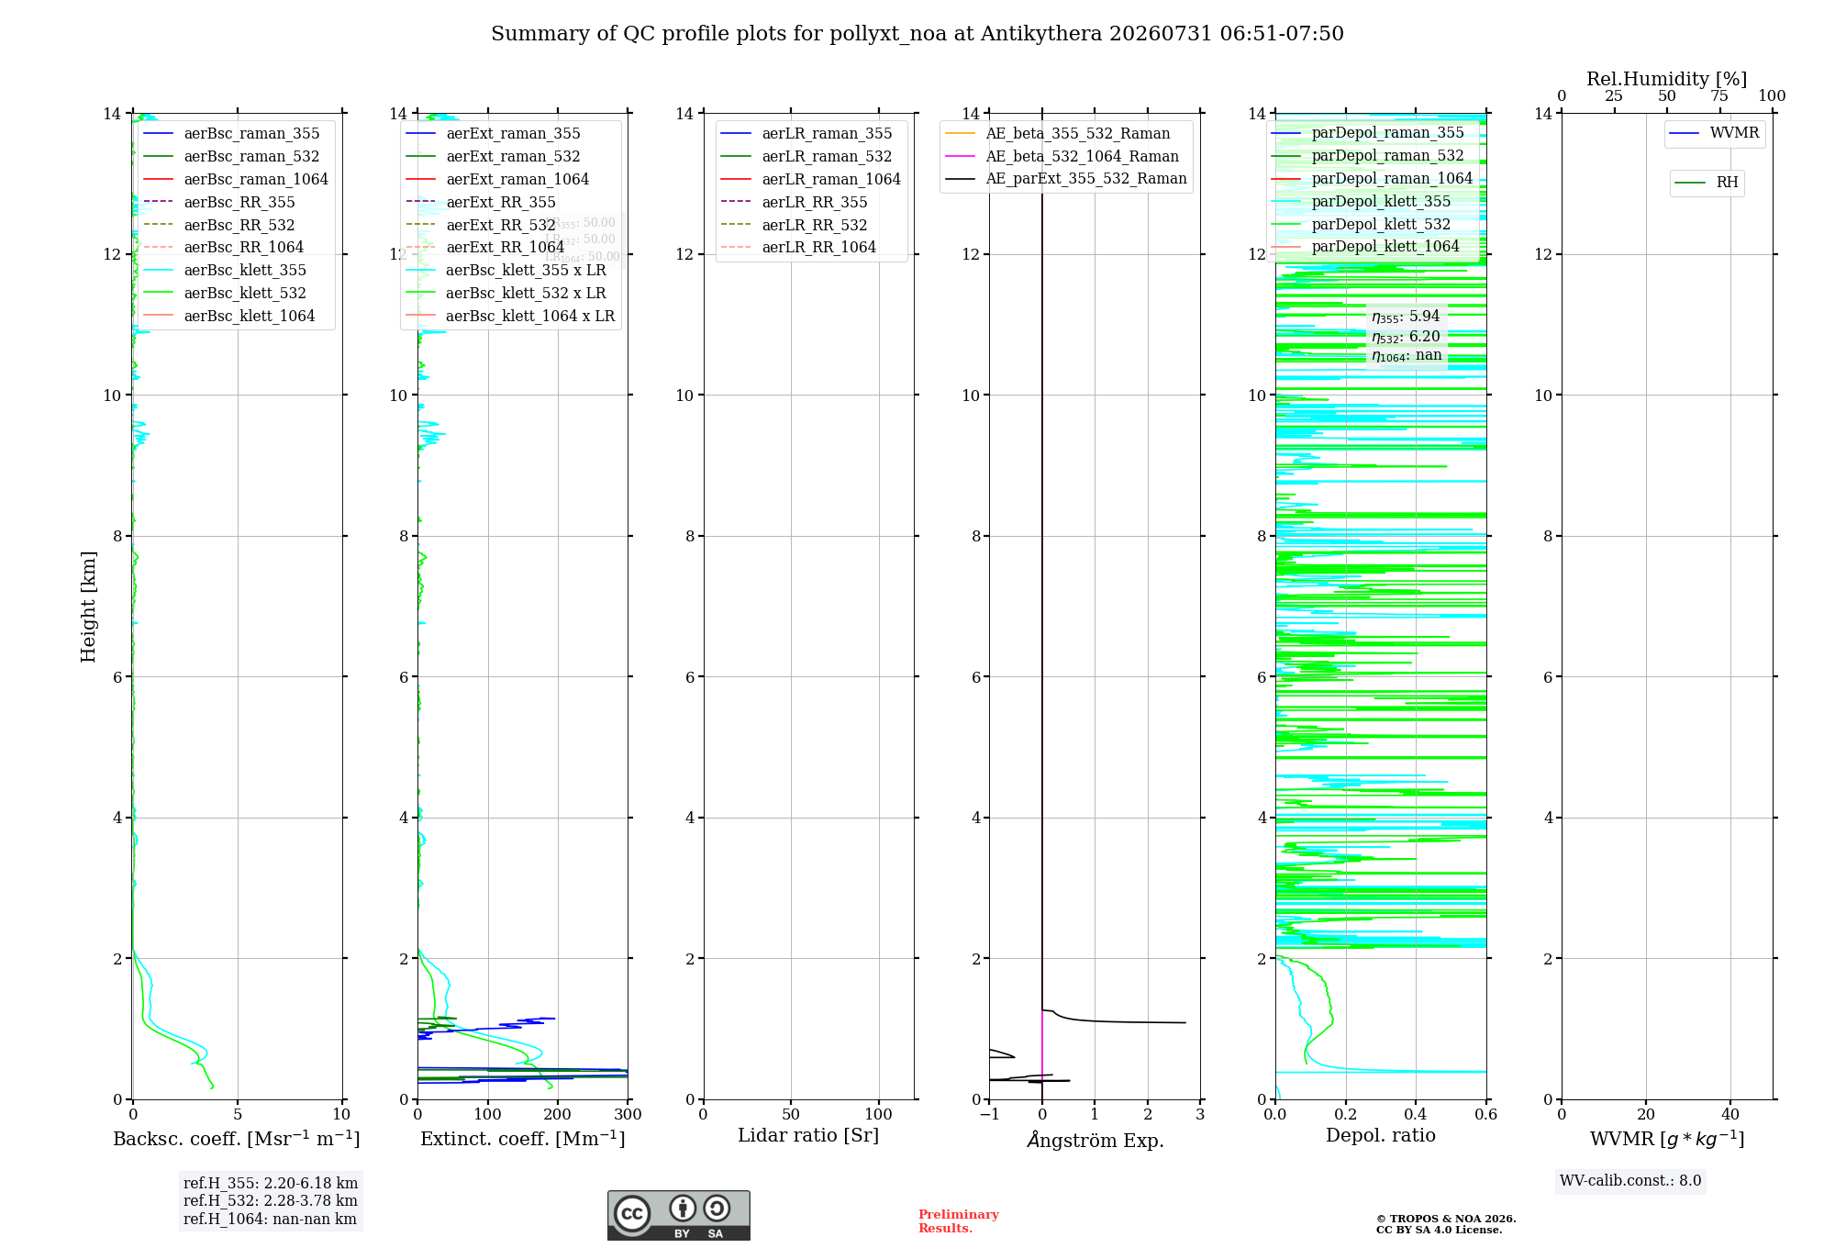This screenshot has height=1248, width=1835.
Task: Click the WVMR [g*kg⁻¹] axis label
Action: 1667,1139
